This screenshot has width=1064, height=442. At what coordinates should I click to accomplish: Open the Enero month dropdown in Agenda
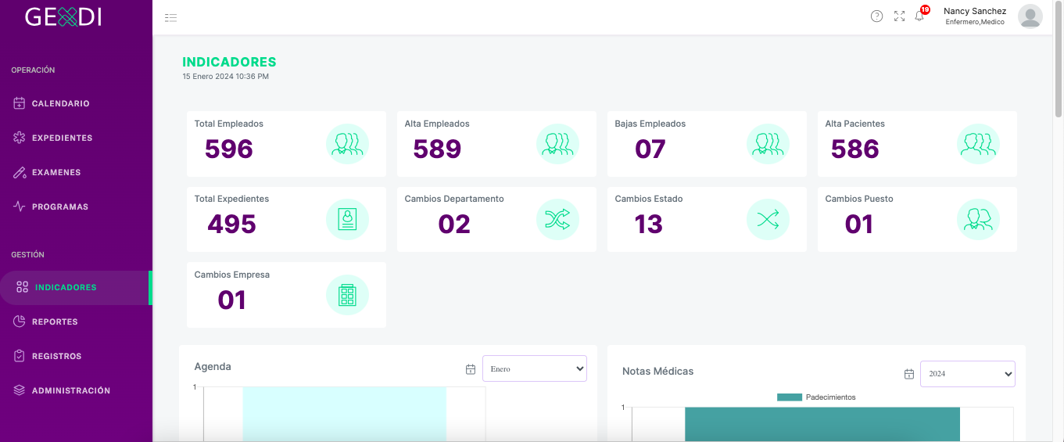point(535,368)
